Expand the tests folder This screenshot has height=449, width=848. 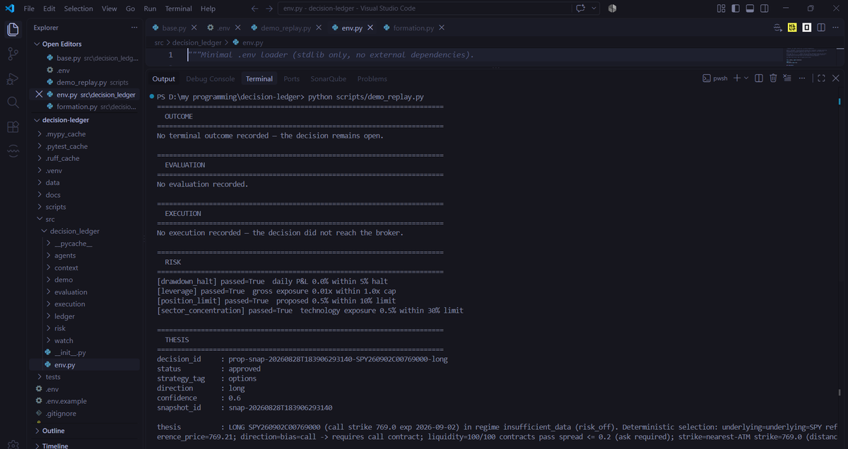pos(85,377)
